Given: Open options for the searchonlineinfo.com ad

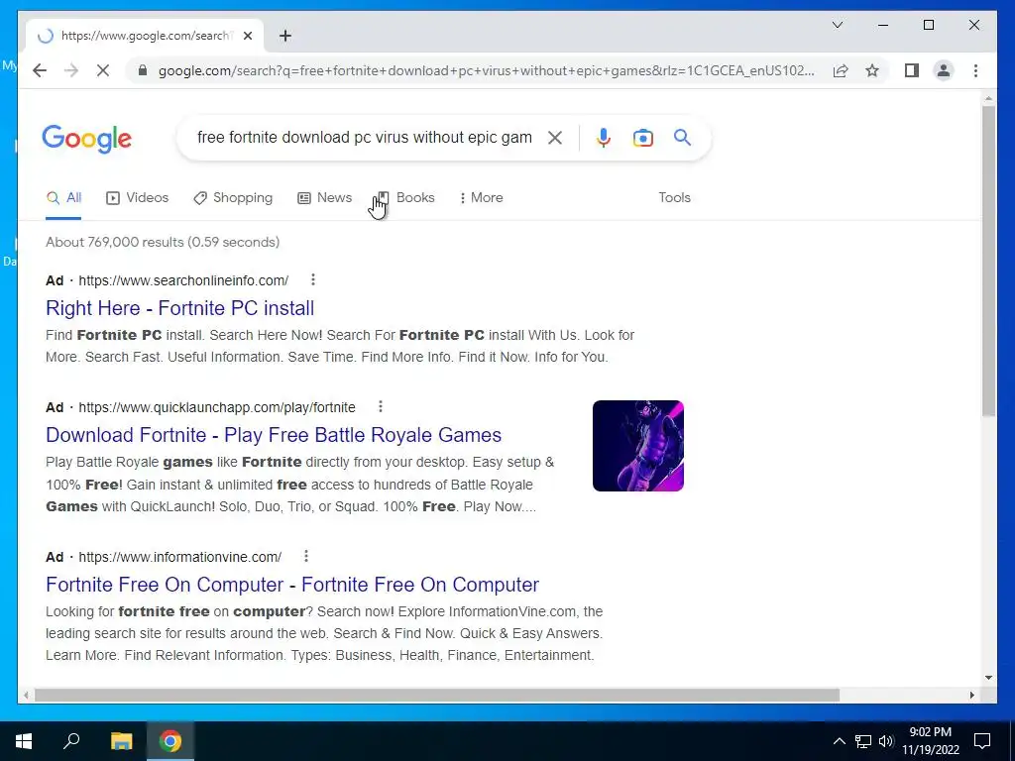Looking at the screenshot, I should point(312,279).
